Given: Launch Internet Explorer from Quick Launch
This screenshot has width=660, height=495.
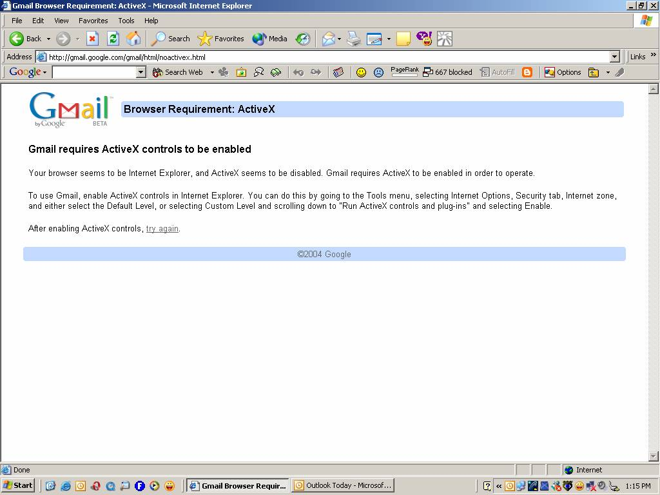Looking at the screenshot, I should (x=65, y=486).
